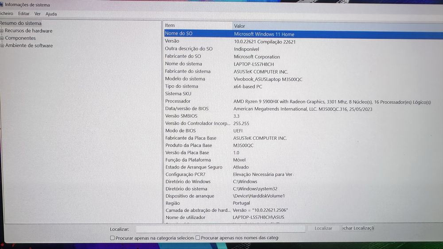Select the Versão row

click(x=303, y=42)
